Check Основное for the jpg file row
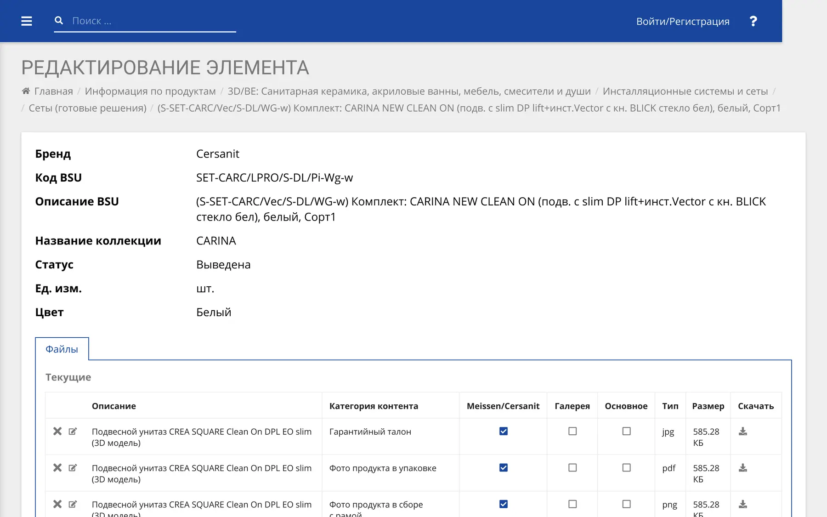This screenshot has height=517, width=827. (626, 431)
